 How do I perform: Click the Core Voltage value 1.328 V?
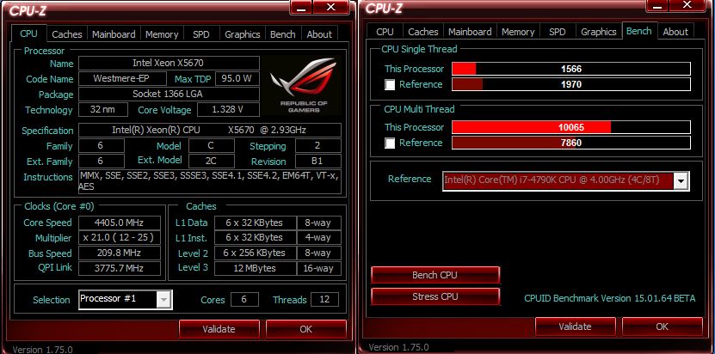(228, 109)
